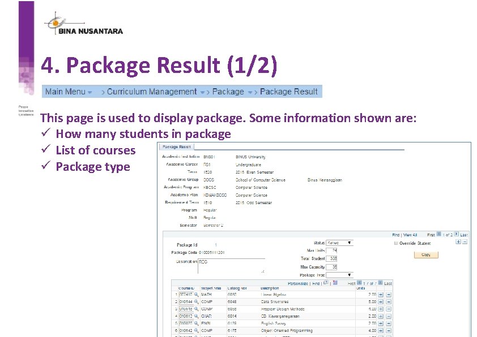
Task: Check the Override Student option off
Action: 395,243
